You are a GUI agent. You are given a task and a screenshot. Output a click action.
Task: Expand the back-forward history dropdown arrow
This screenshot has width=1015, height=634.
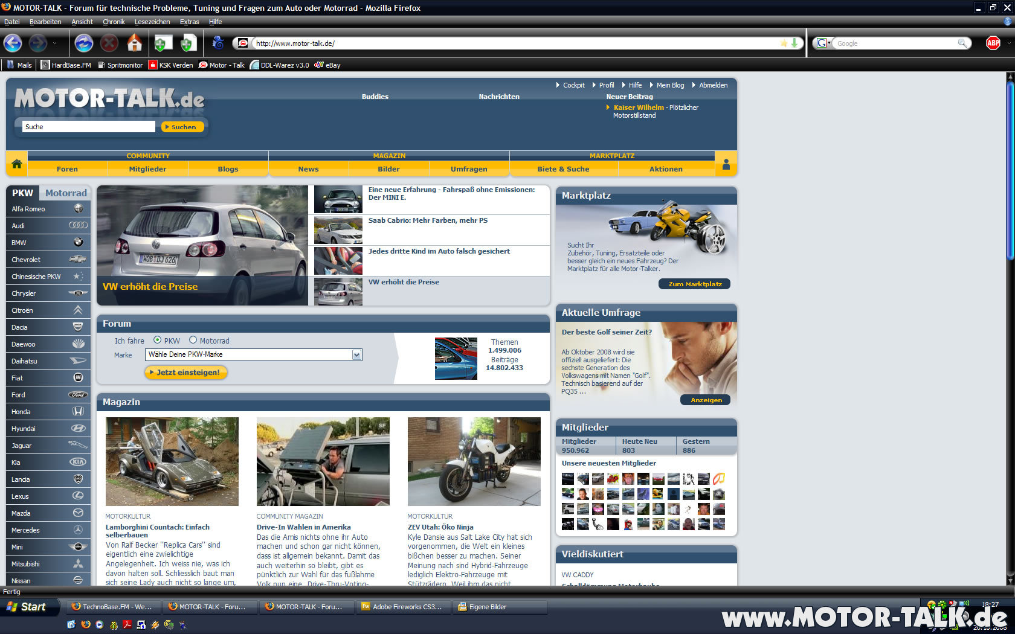click(x=54, y=43)
